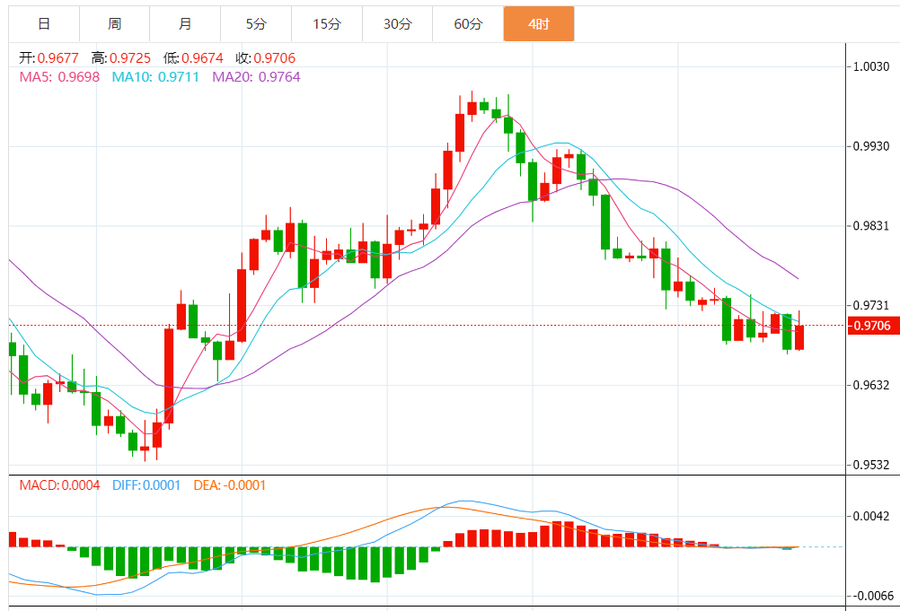The width and height of the screenshot is (900, 611).
Task: Switch to the 日 (daily) chart tab
Action: [44, 24]
